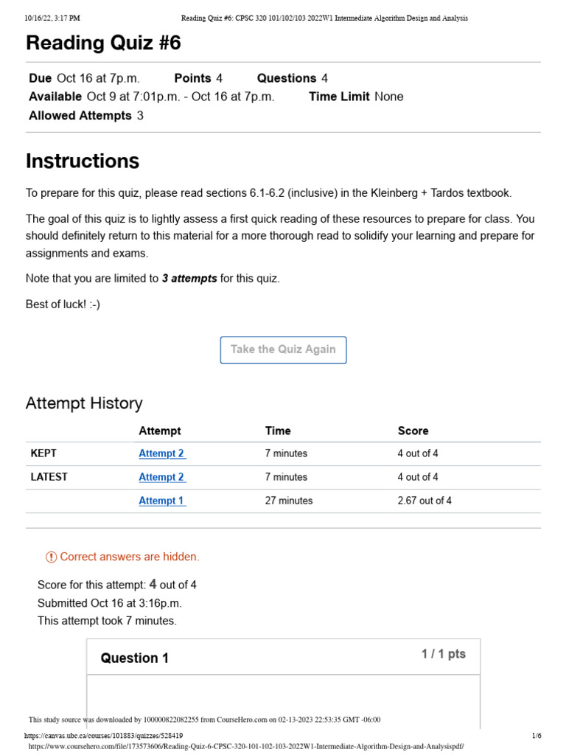Click the canvas.ubc.ca quiz URL at bottom
The image size is (566, 755).
(x=103, y=736)
